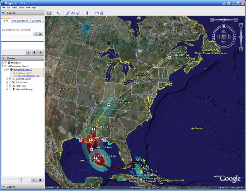The height and width of the screenshot is (191, 246).
Task: Click the 1 AM CDT Fri forecast marker
Action: point(170,57)
